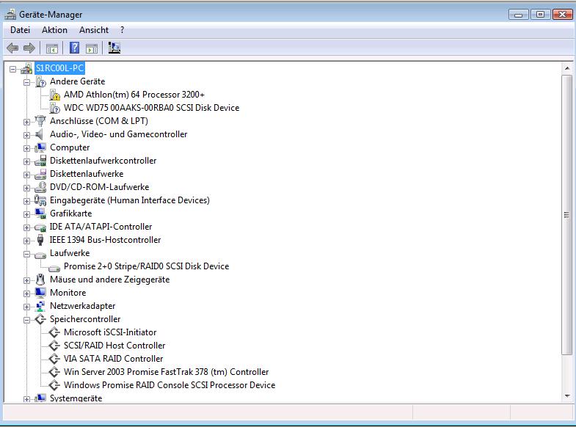Toggle the action pane toolbar icon
Screen dimensions: 576x427
(x=92, y=48)
